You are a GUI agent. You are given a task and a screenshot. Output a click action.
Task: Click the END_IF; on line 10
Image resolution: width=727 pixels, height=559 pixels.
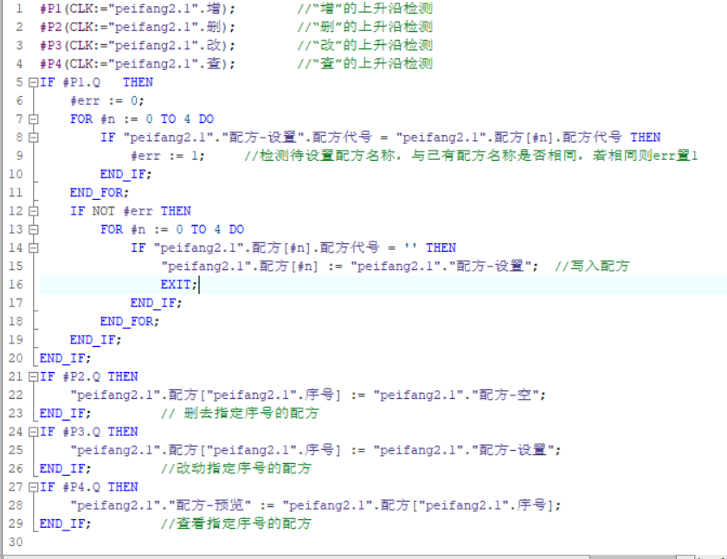coord(126,174)
